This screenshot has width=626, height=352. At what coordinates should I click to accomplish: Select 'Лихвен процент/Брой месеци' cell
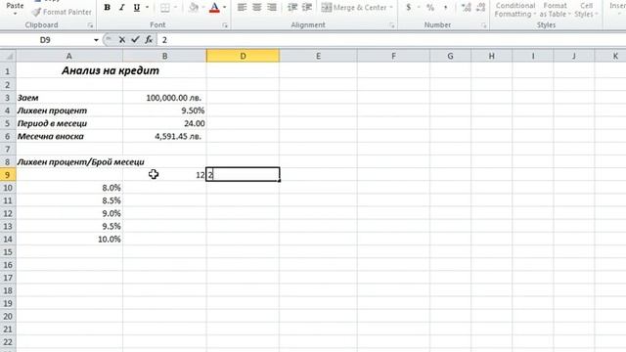80,161
